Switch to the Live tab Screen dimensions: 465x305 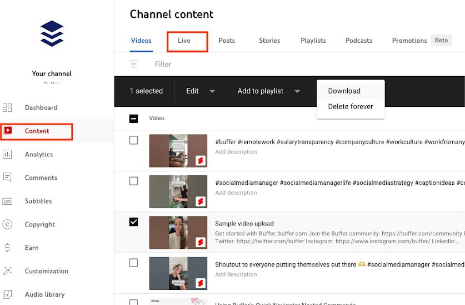click(x=184, y=41)
